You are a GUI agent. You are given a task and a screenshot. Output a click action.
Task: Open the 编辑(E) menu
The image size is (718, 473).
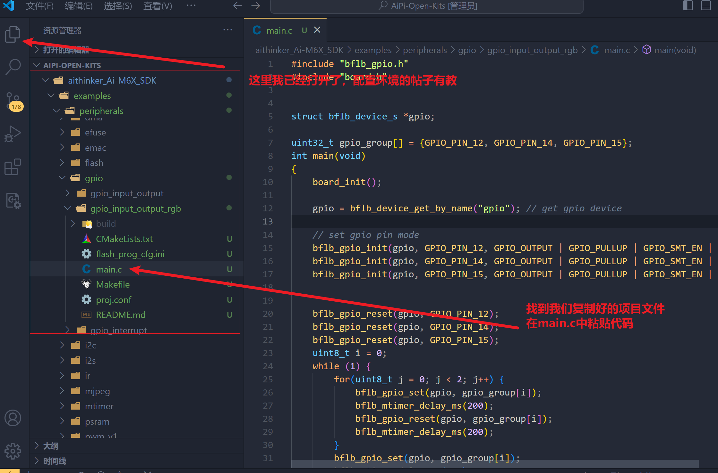pos(79,6)
